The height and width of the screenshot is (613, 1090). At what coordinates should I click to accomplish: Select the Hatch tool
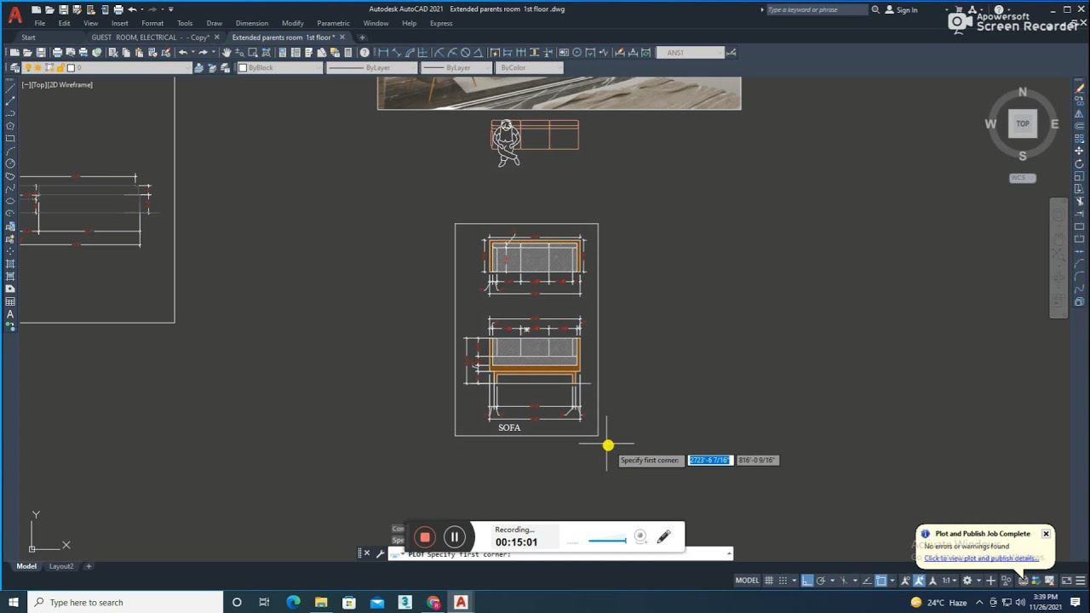[x=10, y=263]
